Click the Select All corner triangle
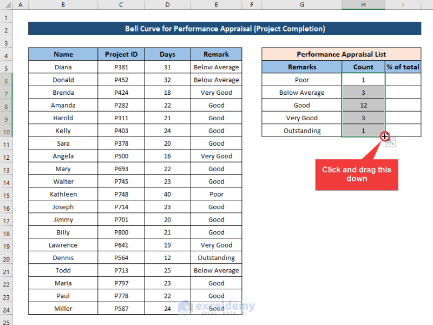 point(8,5)
